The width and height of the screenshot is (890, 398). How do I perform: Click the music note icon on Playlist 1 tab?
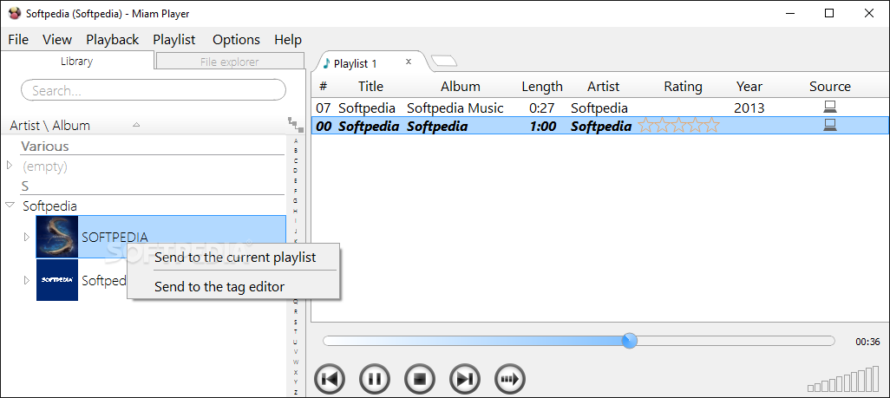pos(326,63)
